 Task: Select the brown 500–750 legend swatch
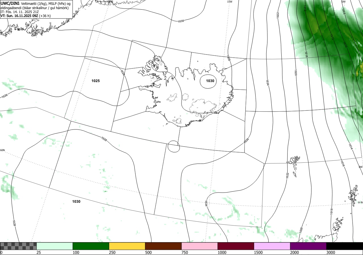click(163, 246)
